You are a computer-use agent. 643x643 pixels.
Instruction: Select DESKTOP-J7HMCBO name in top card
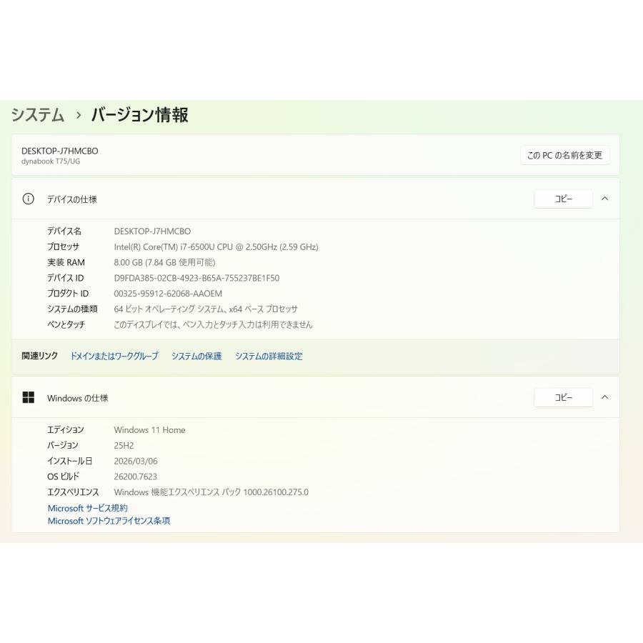click(60, 151)
